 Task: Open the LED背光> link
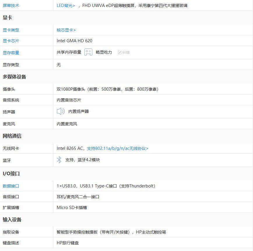(66, 6)
